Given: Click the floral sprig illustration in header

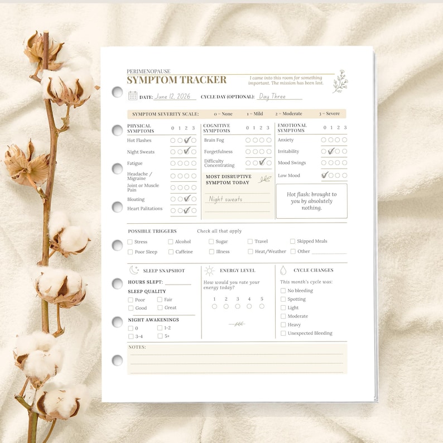Looking at the screenshot, I should 340,81.
